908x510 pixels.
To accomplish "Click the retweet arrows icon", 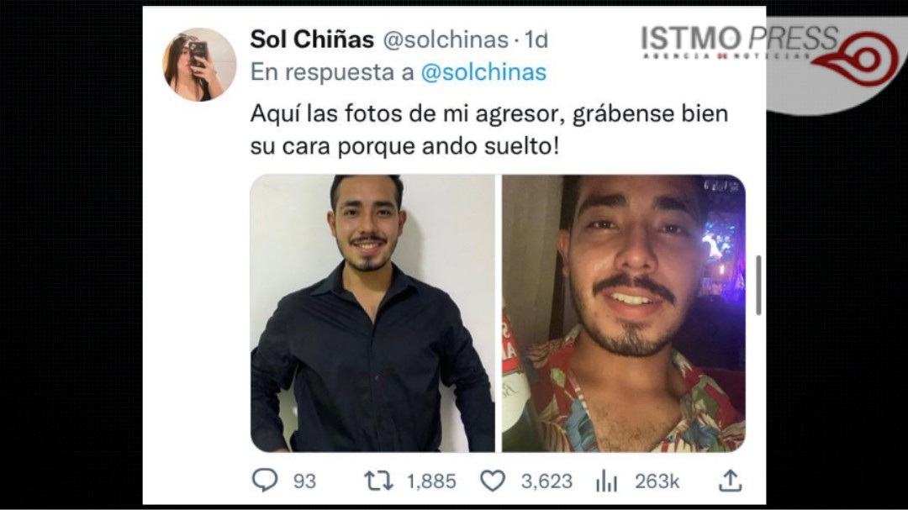I will (378, 481).
